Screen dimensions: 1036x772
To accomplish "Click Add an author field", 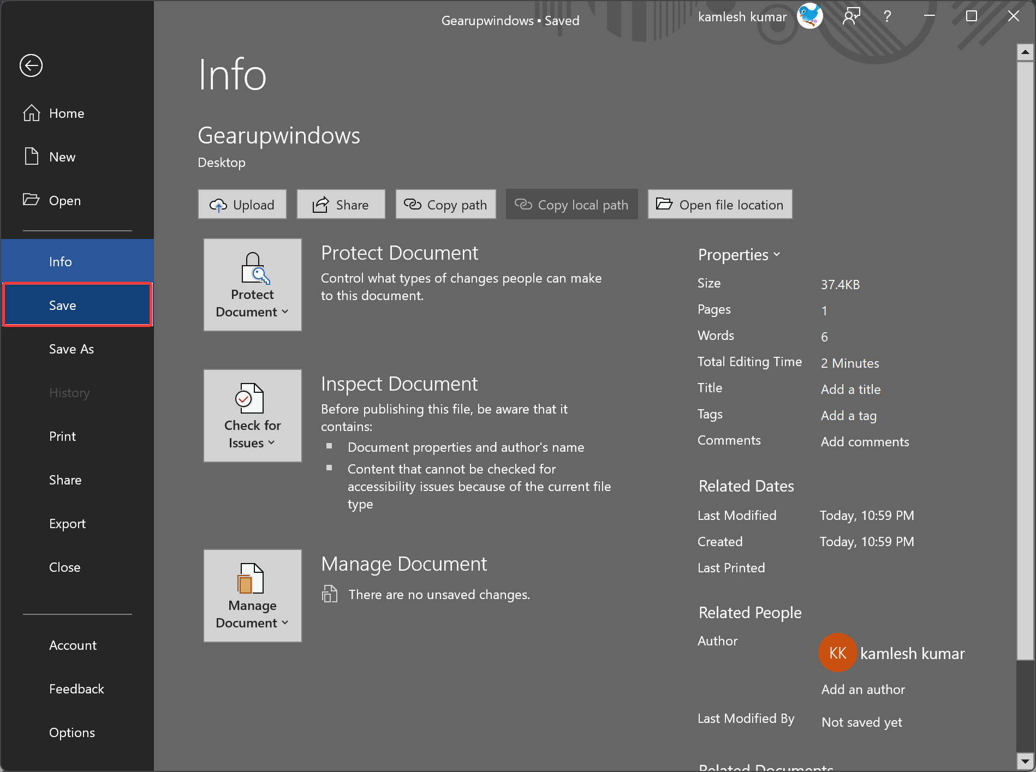I will [x=863, y=690].
